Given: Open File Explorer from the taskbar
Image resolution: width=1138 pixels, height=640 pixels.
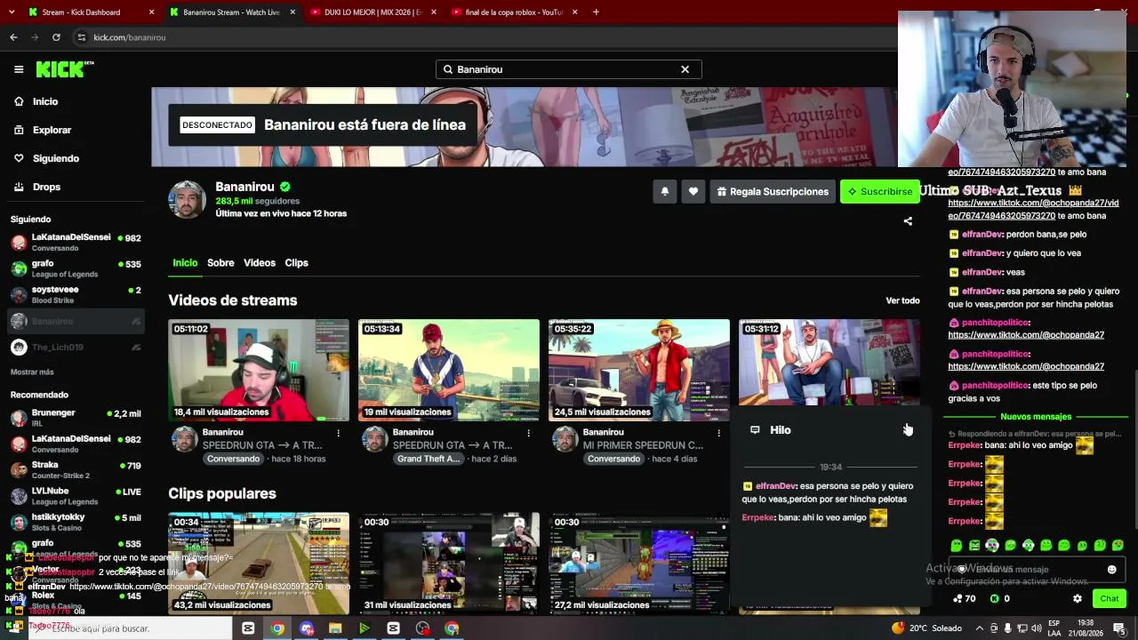Looking at the screenshot, I should [x=335, y=628].
